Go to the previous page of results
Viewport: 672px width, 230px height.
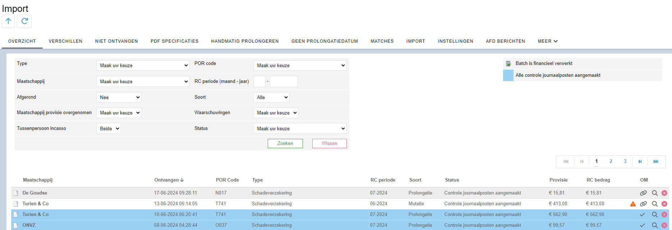click(x=582, y=161)
